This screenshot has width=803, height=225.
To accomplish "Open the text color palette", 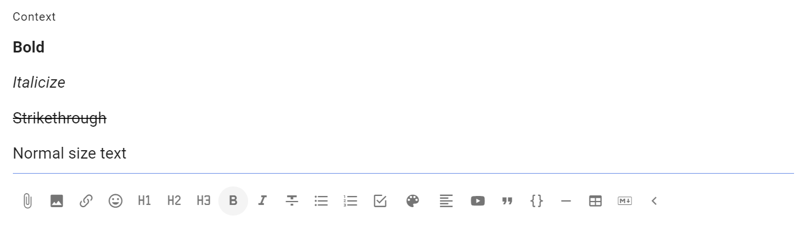I will [413, 201].
